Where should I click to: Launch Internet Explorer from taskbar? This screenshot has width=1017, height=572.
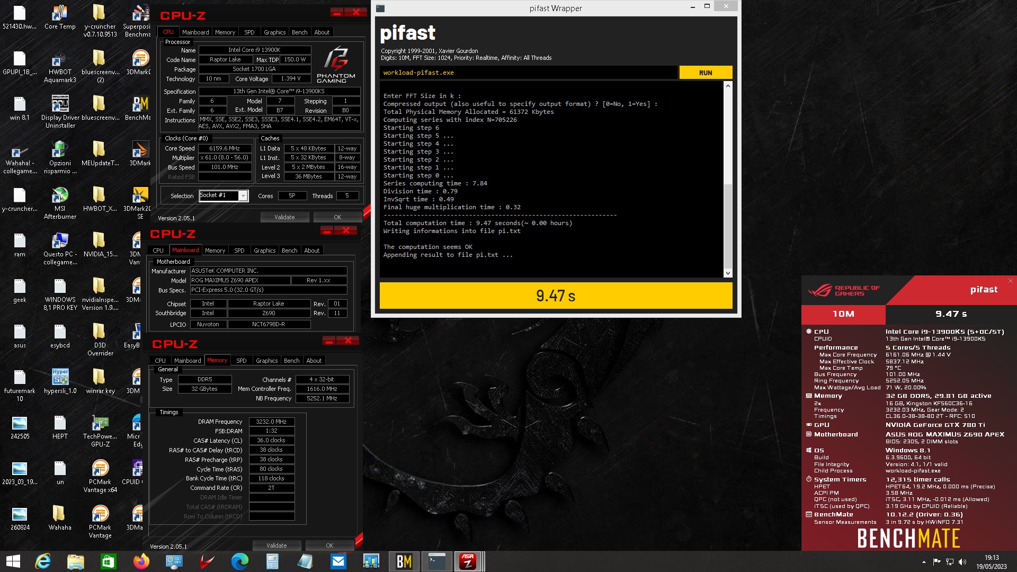42,561
